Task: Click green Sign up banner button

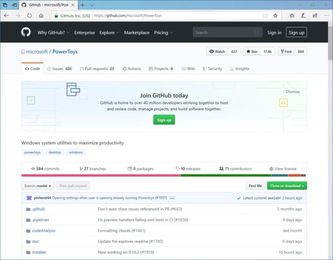Action: [x=164, y=120]
